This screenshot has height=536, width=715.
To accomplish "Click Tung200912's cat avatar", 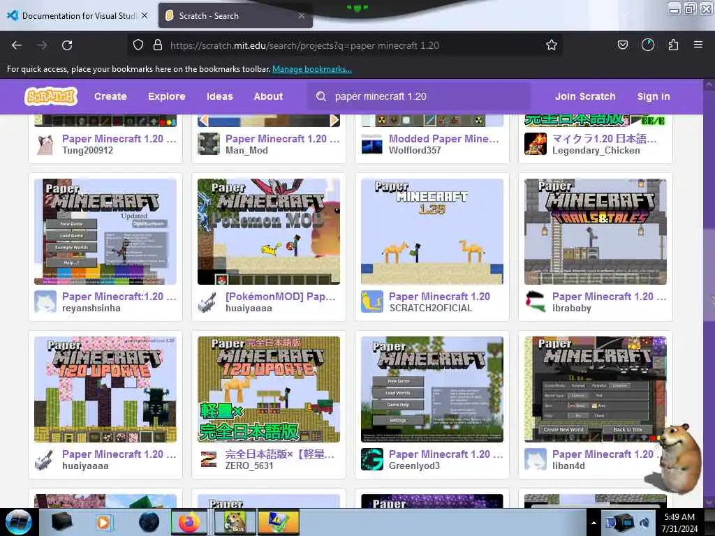I will [45, 144].
